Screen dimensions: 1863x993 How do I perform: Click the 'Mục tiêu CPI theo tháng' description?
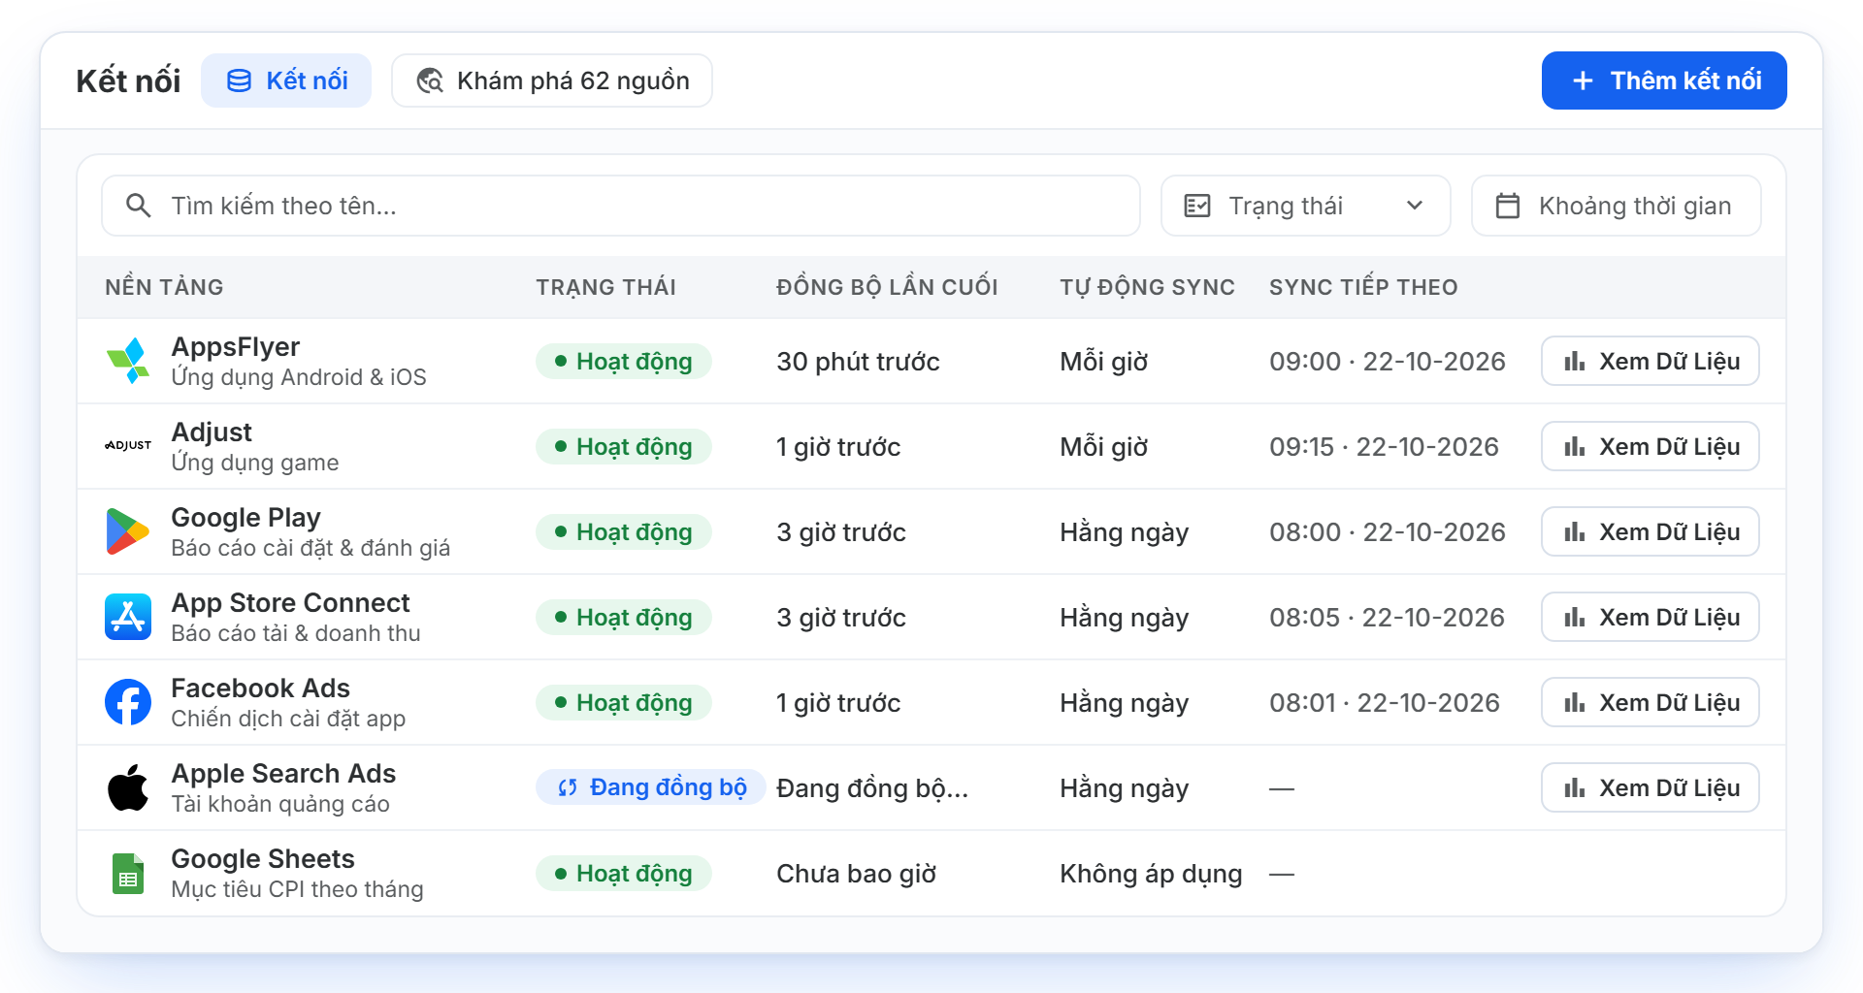point(297,889)
